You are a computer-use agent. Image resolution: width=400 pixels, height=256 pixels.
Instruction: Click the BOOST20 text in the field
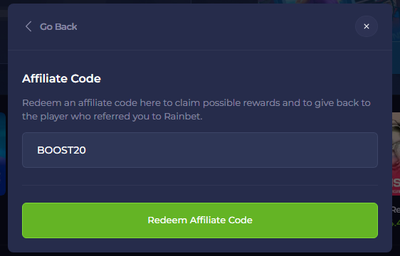click(x=61, y=150)
